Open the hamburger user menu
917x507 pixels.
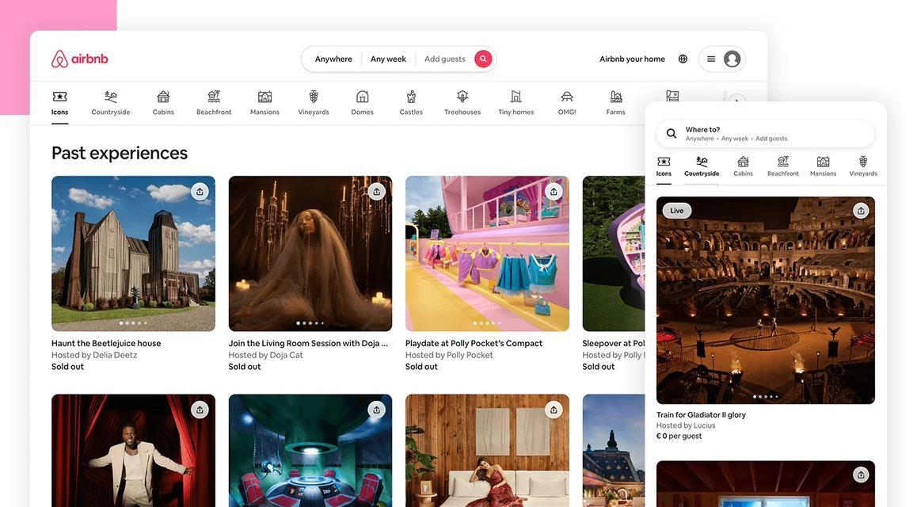pos(711,59)
